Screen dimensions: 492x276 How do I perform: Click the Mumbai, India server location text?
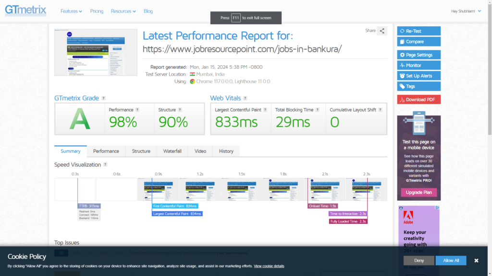210,74
